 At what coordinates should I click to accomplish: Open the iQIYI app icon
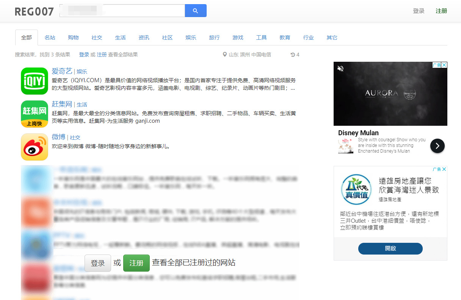tap(34, 81)
